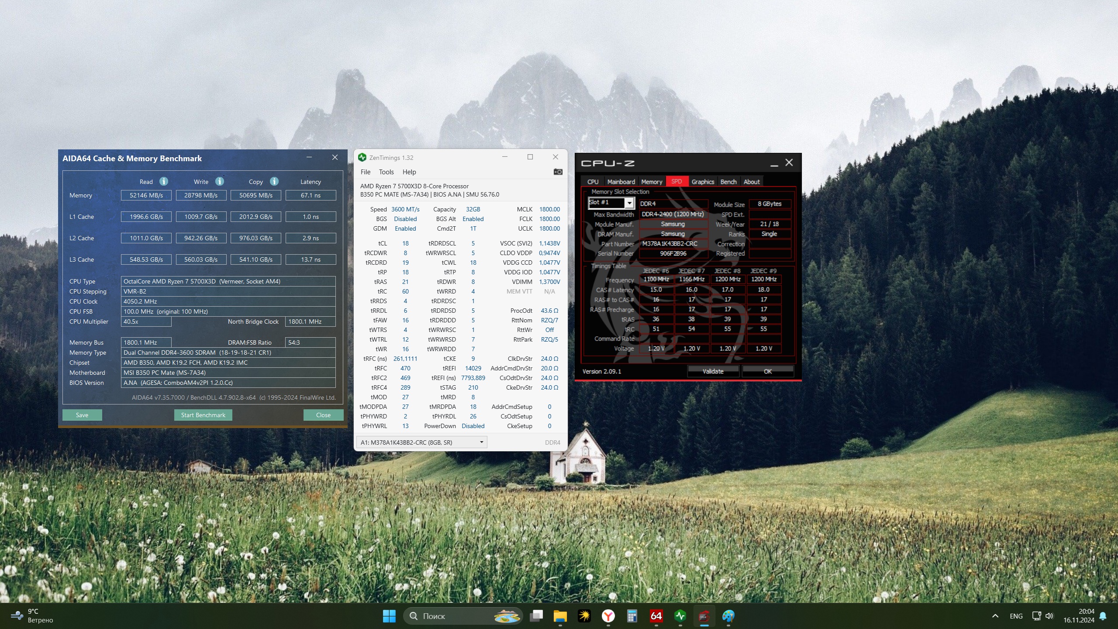Image resolution: width=1118 pixels, height=629 pixels.
Task: Click the Read info icon in AIDA64
Action: (164, 181)
